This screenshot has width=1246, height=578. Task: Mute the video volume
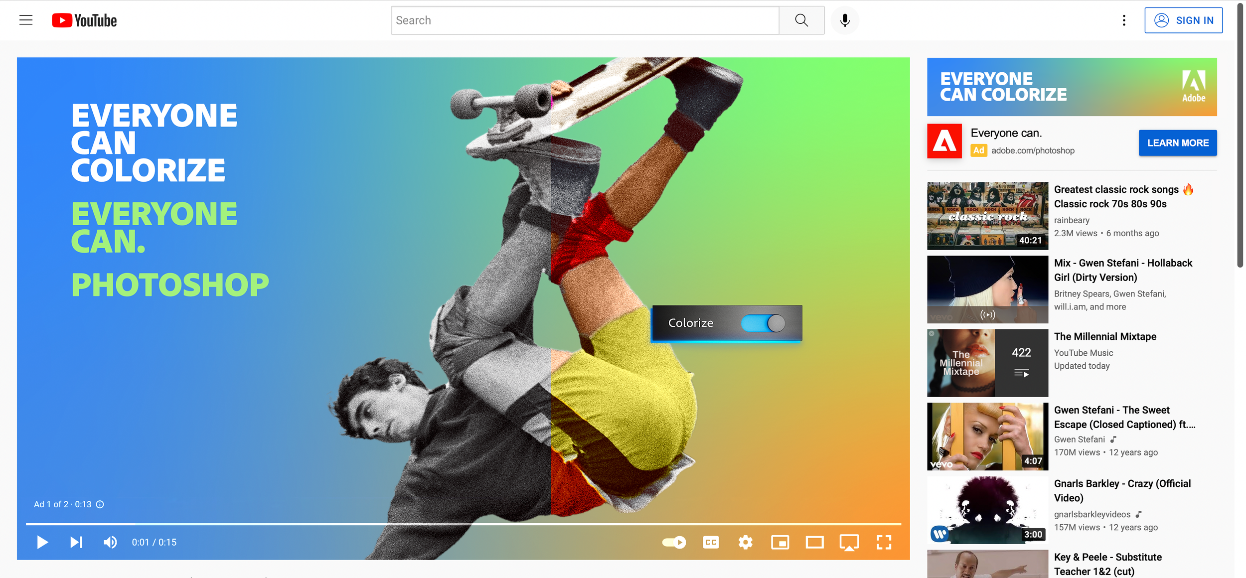(x=110, y=542)
